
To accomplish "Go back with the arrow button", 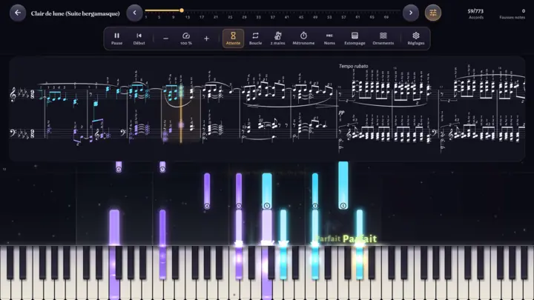I will tap(18, 13).
